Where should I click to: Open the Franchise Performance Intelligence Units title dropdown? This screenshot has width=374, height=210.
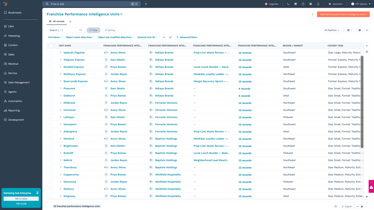coord(84,14)
